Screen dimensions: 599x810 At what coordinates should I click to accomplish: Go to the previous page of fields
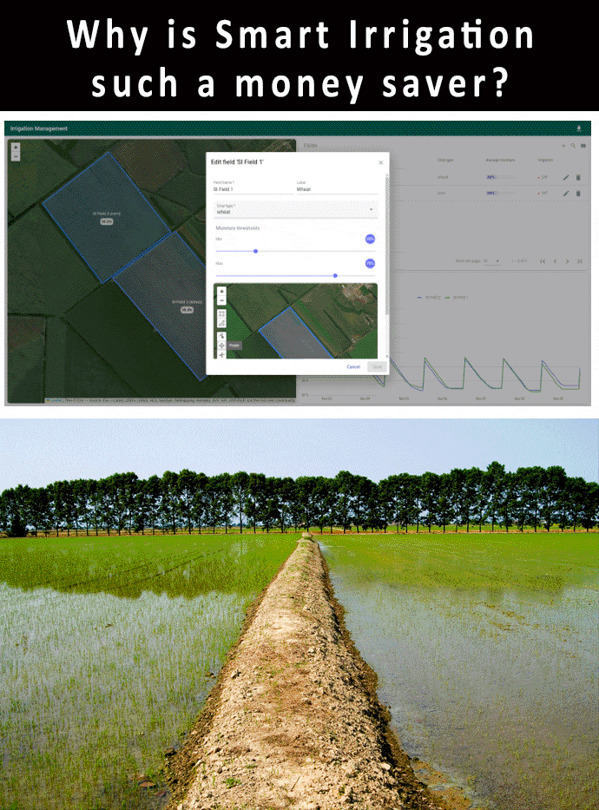point(555,260)
